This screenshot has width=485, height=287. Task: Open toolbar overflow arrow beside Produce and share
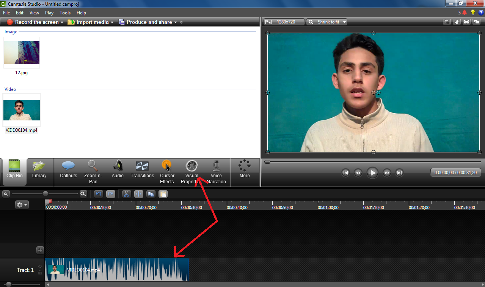[x=181, y=22]
